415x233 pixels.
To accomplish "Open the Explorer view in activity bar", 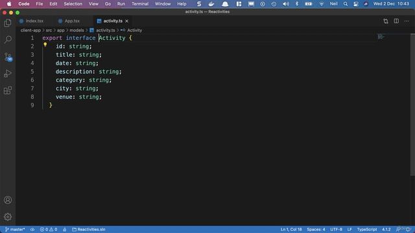I will 8,23.
